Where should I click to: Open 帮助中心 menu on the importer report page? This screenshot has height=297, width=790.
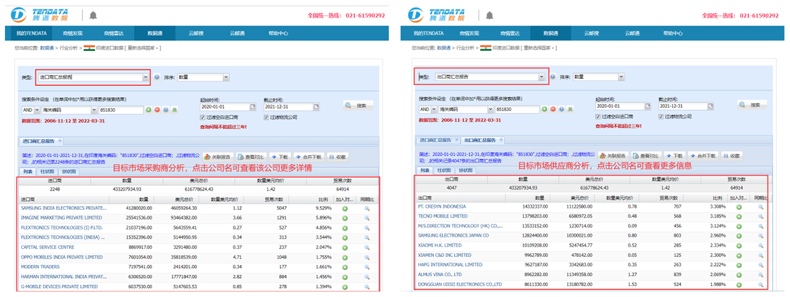pyautogui.click(x=278, y=33)
